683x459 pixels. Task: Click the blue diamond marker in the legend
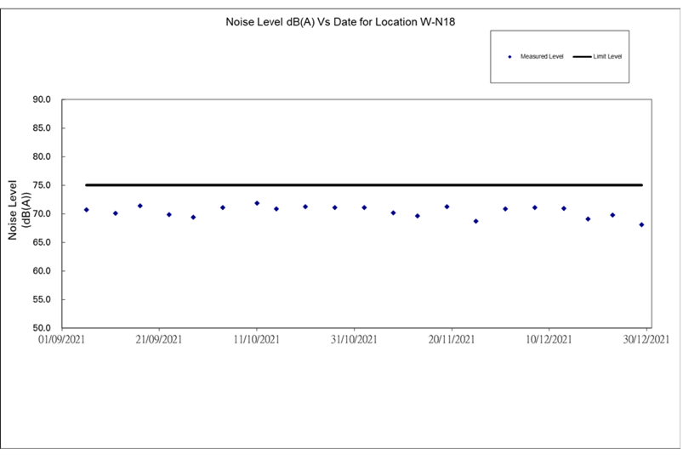(510, 56)
